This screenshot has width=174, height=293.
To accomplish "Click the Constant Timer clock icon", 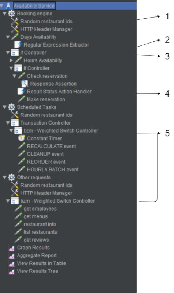I will (x=22, y=138).
